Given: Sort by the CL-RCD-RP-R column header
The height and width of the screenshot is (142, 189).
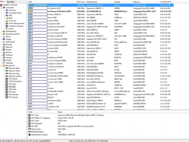Looking at the screenshot, I should click(166, 2).
